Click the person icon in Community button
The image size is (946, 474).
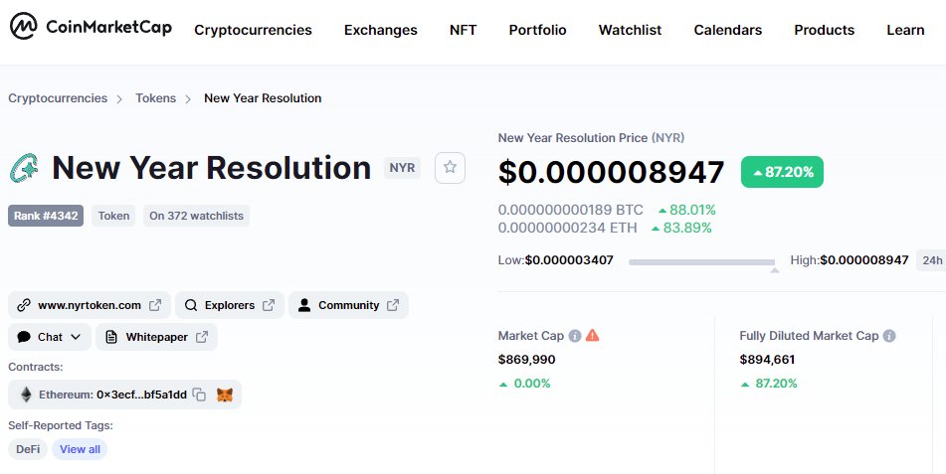[304, 305]
